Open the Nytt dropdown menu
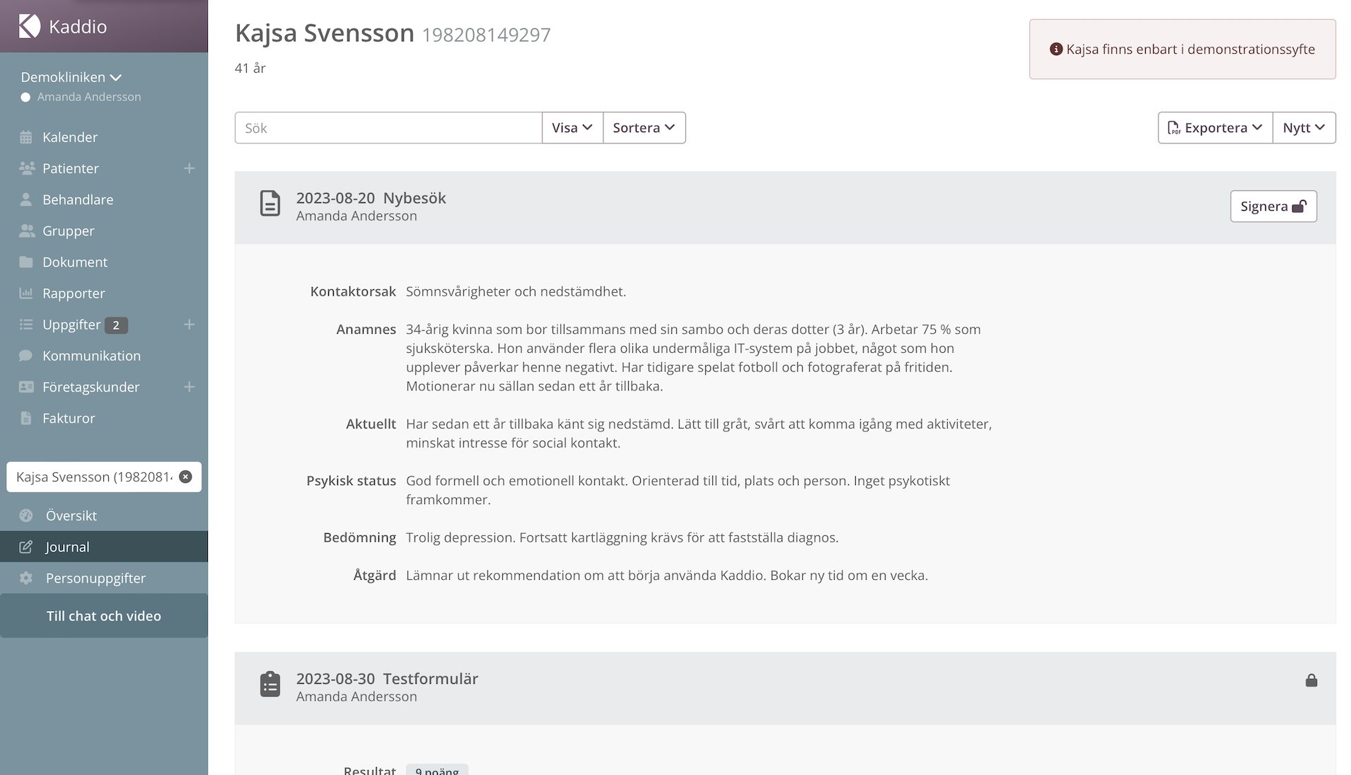This screenshot has width=1351, height=775. 1303,128
